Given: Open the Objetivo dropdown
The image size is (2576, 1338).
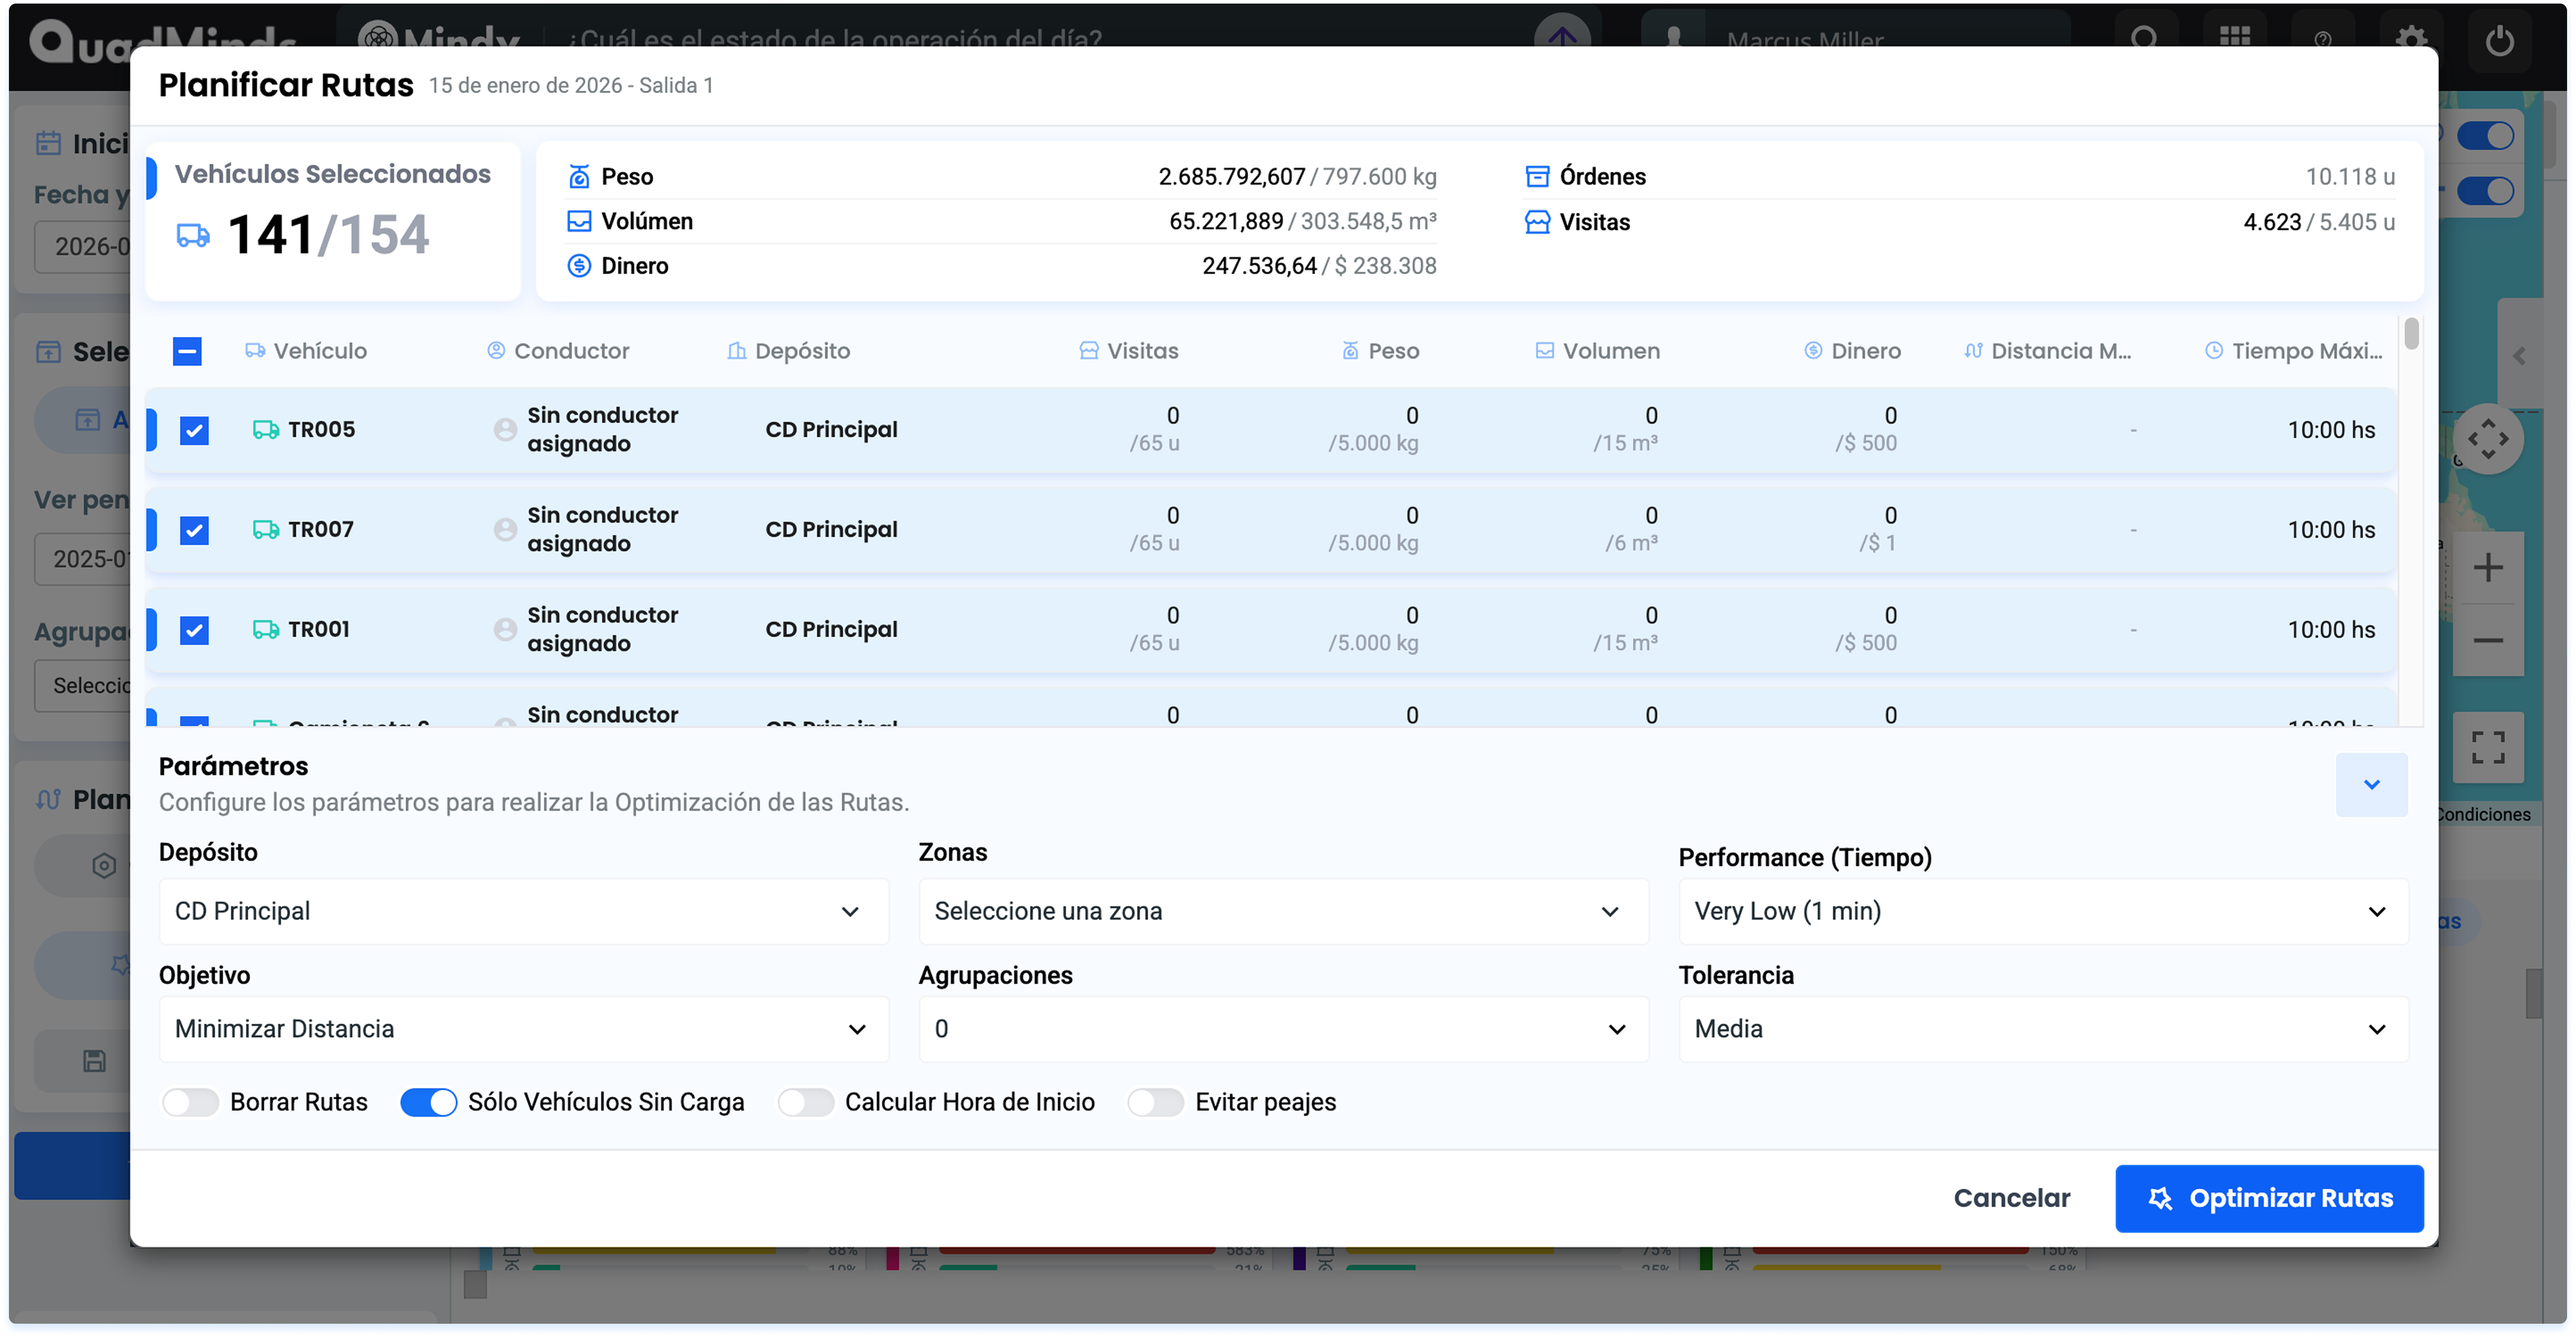Looking at the screenshot, I should click(x=523, y=1029).
